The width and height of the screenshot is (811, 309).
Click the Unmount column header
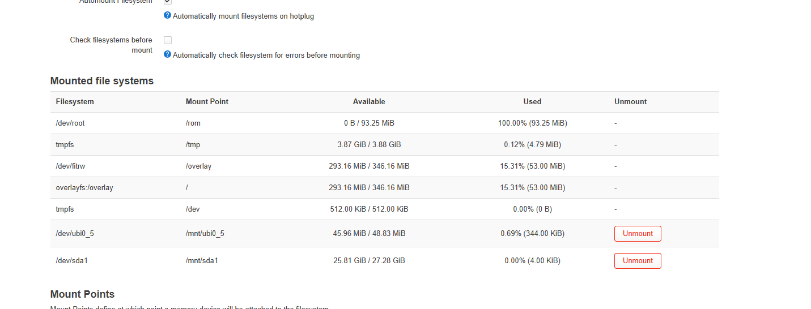coord(630,102)
